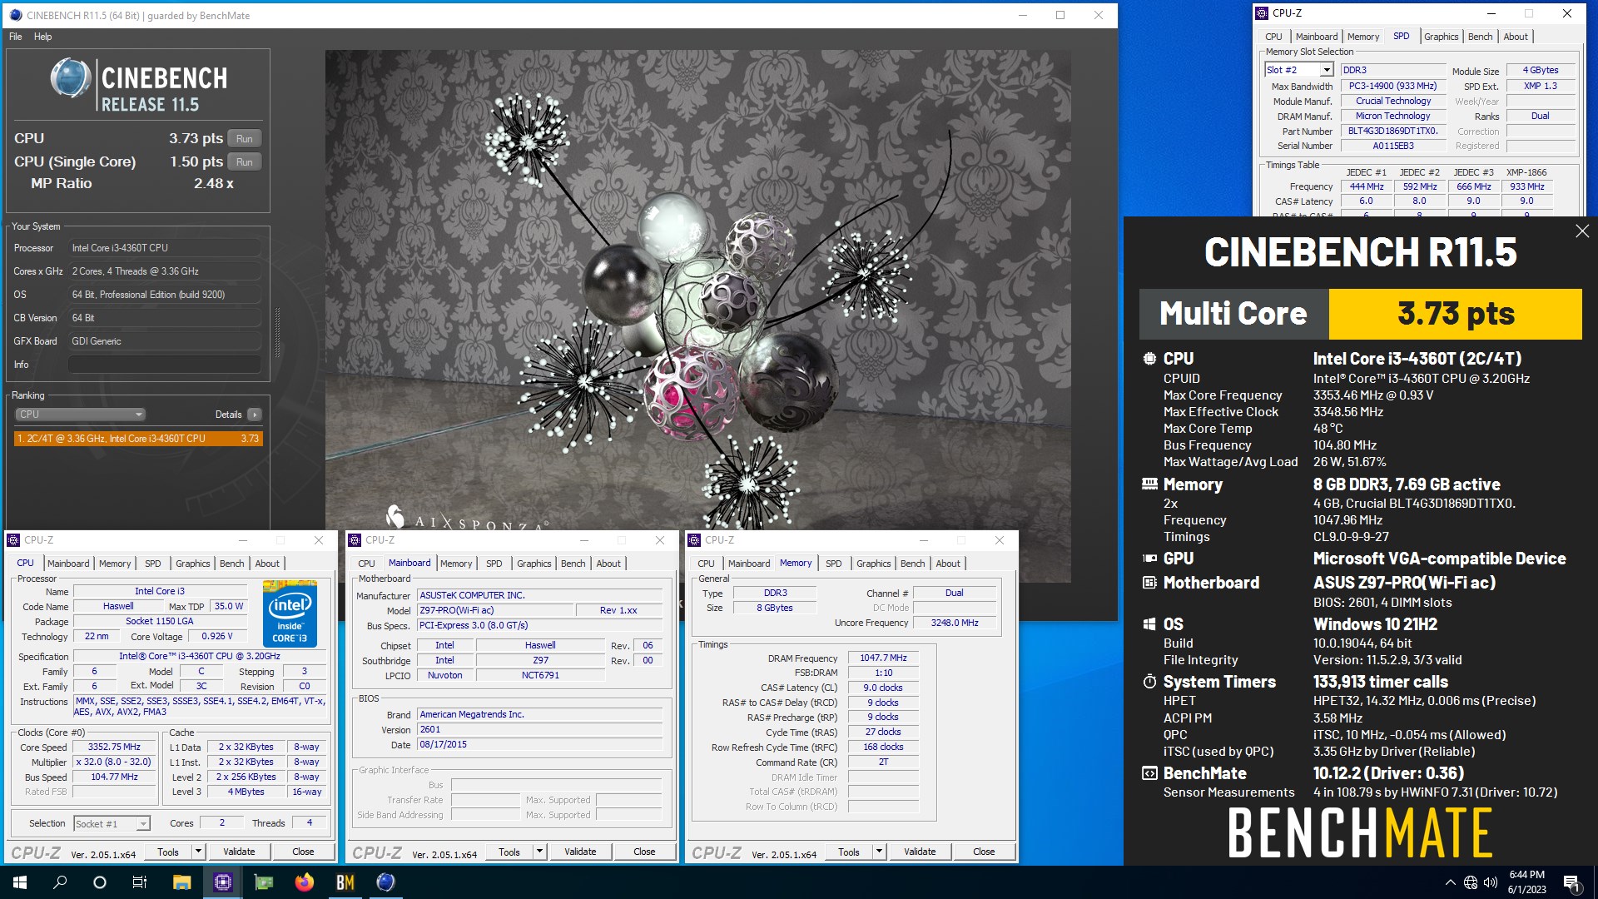Click Close button in CPU-Z CPU window

pyautogui.click(x=303, y=852)
